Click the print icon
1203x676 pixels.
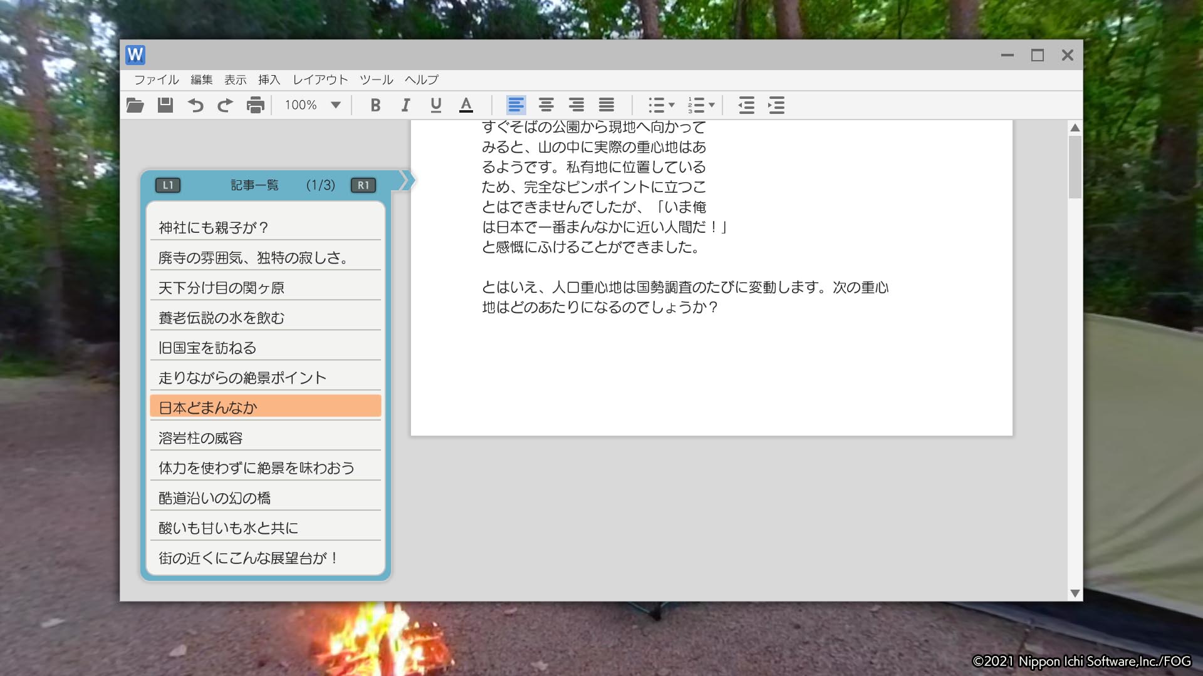[x=255, y=105]
